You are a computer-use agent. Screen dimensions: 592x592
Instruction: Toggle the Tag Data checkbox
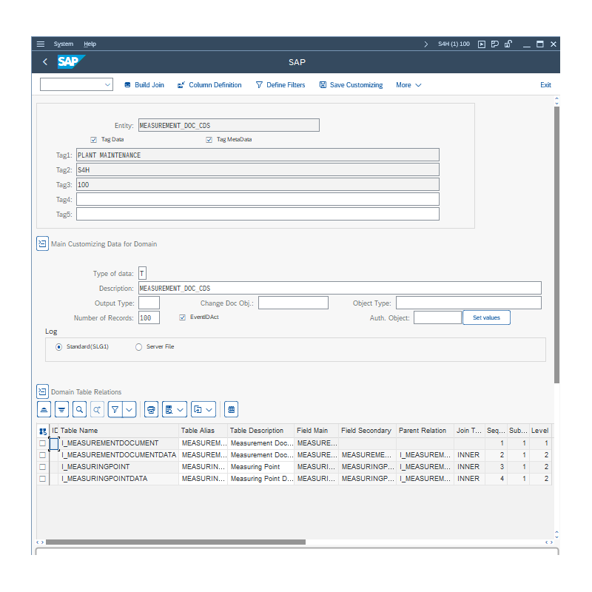pyautogui.click(x=93, y=139)
